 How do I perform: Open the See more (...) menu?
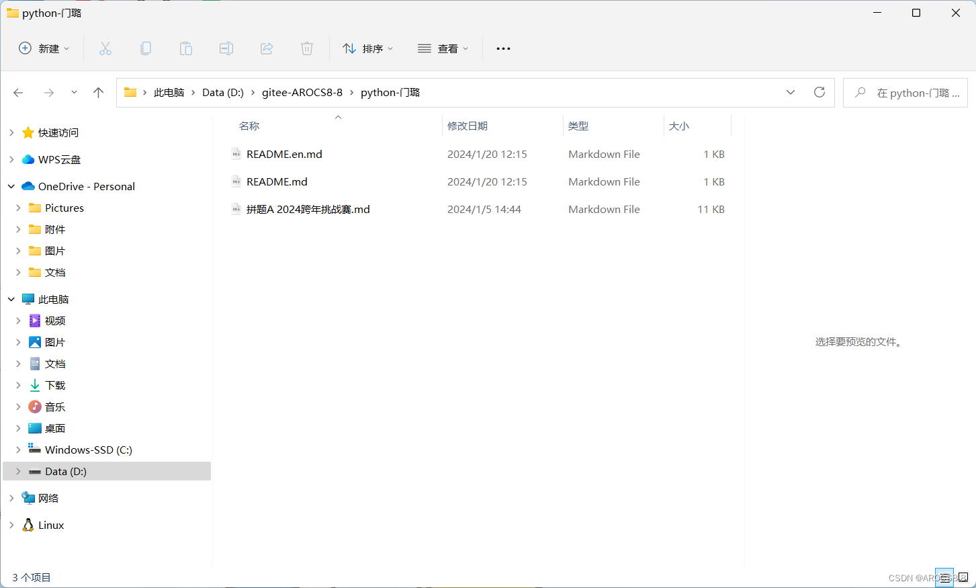click(503, 48)
